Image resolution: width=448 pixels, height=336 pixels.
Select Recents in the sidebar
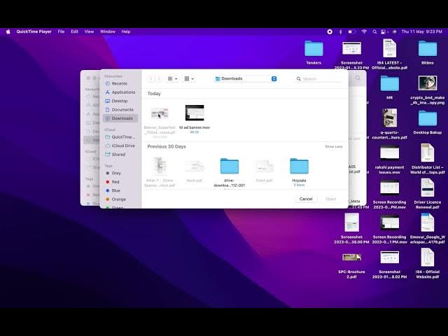(x=120, y=83)
